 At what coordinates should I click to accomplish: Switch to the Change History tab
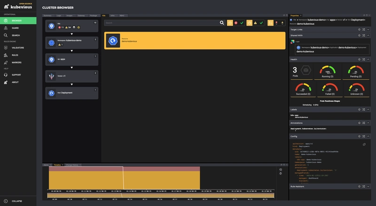72,165
